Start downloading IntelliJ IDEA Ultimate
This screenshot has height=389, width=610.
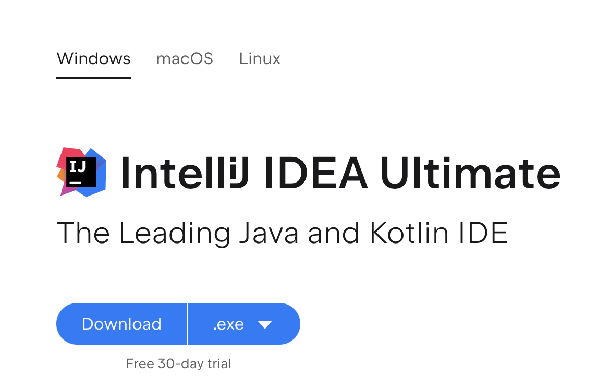[121, 324]
